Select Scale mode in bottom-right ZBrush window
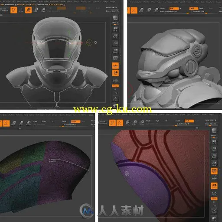222x222 pixels. (135, 123)
